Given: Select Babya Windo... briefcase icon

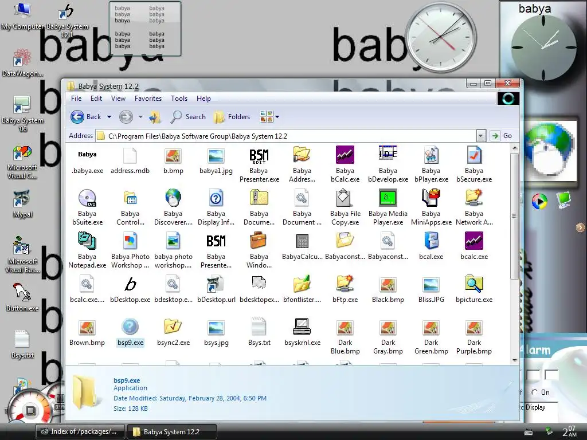Looking at the screenshot, I should [258, 241].
